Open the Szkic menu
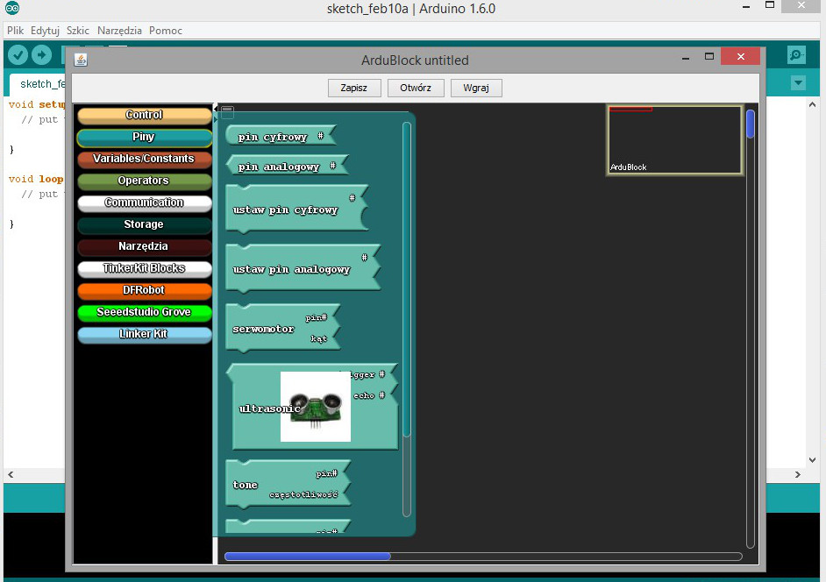Image resolution: width=826 pixels, height=582 pixels. [78, 31]
